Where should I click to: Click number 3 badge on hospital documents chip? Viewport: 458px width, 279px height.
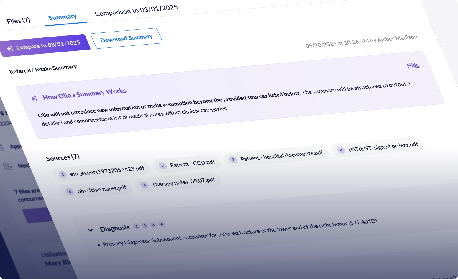click(x=233, y=160)
